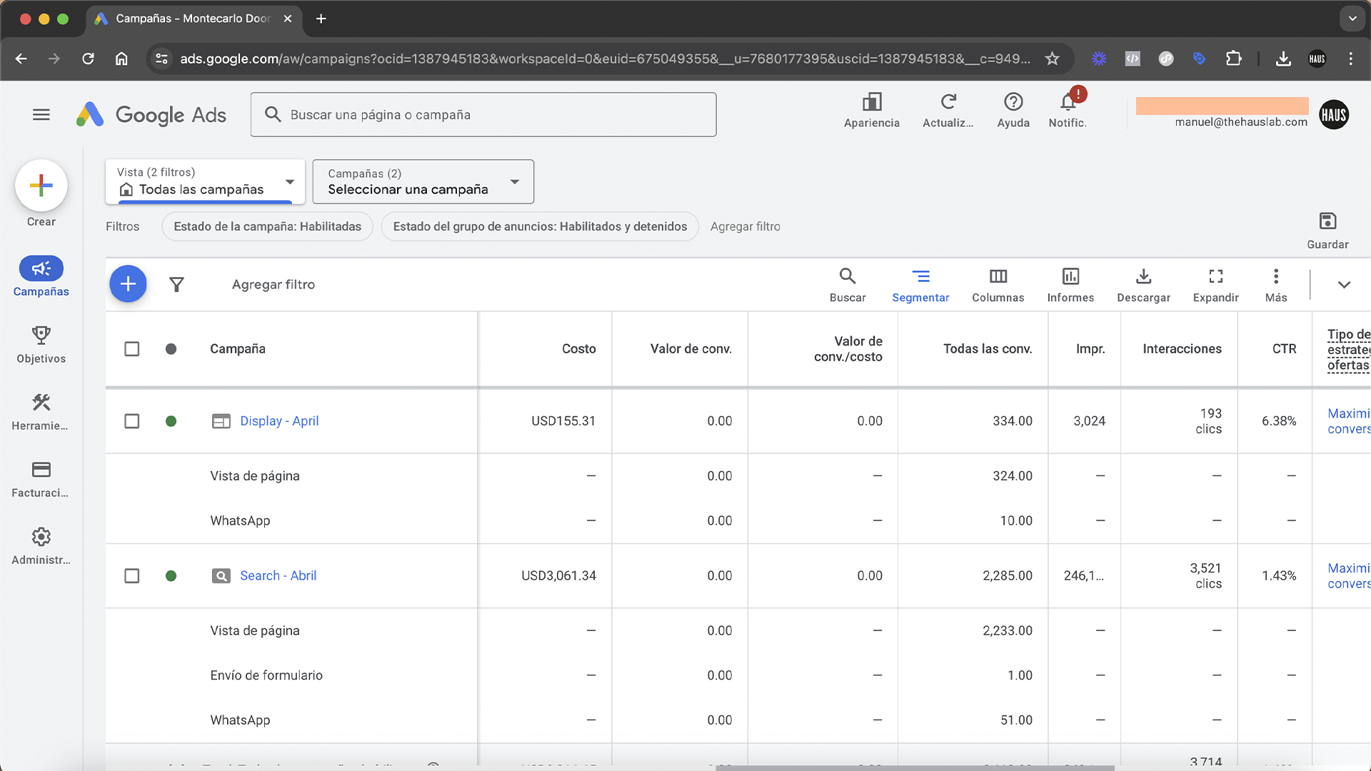The height and width of the screenshot is (771, 1371).
Task: Open the Todas las campañas view dropdown
Action: [x=206, y=181]
